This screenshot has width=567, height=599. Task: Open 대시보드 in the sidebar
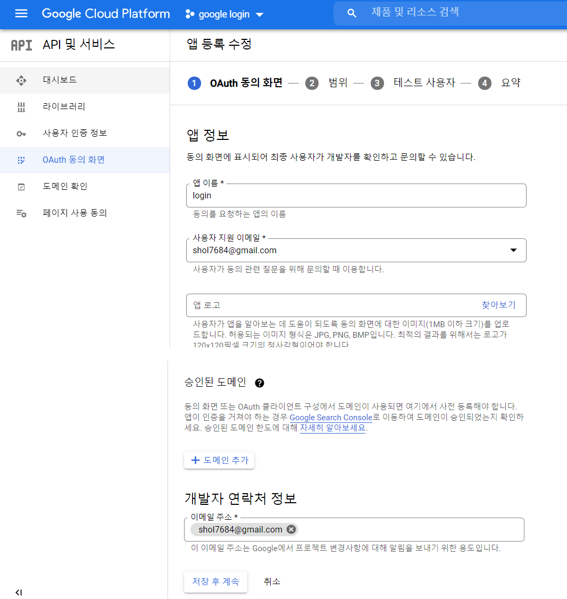(85, 80)
